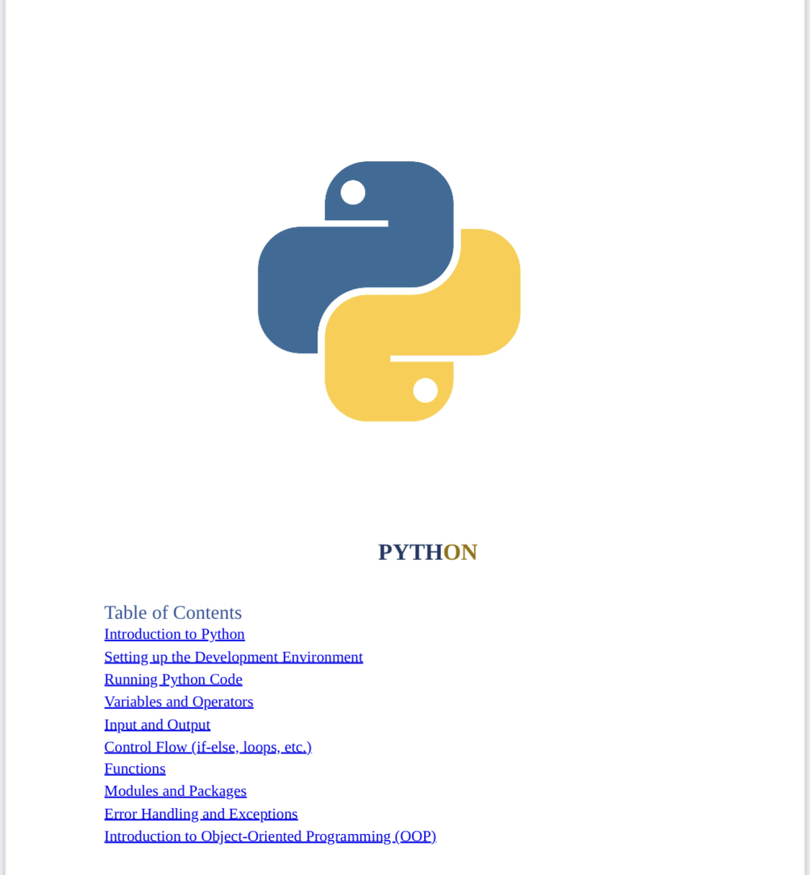
Task: Navigate to the Functions section link
Action: coord(135,769)
